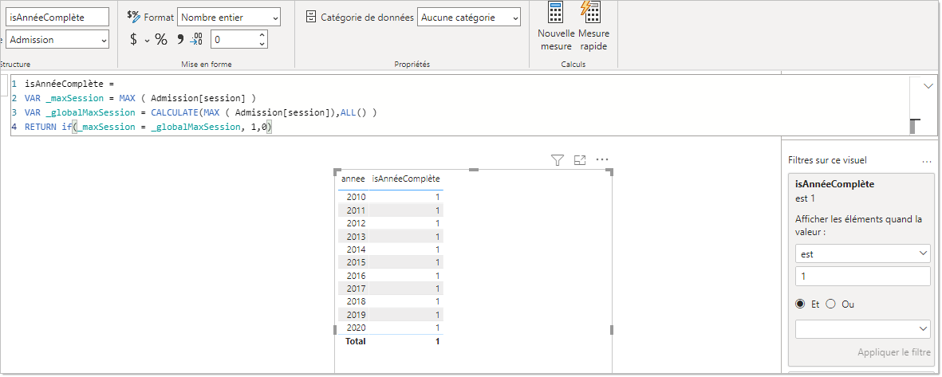Decrease decimal places with the down stepper arrow
The height and width of the screenshot is (377, 942).
[262, 44]
